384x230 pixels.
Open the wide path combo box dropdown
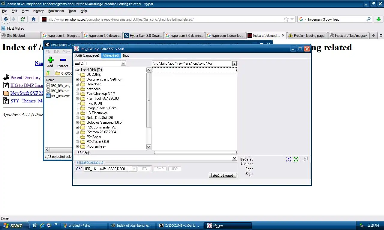[x=235, y=158]
